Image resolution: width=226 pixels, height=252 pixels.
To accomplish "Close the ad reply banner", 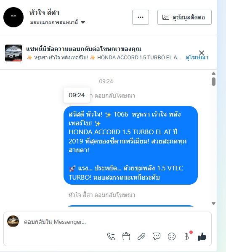I will (202, 53).
